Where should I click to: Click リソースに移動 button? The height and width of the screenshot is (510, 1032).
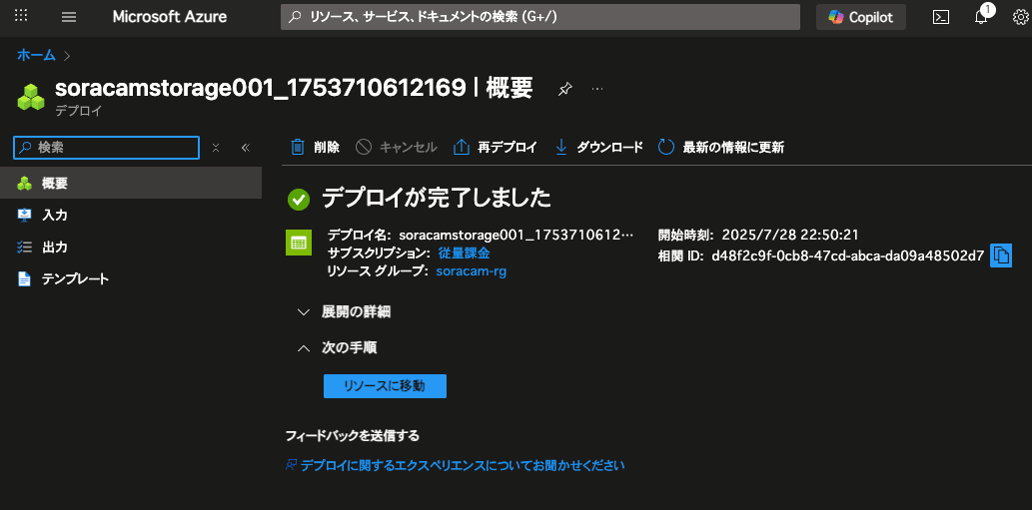pos(385,386)
